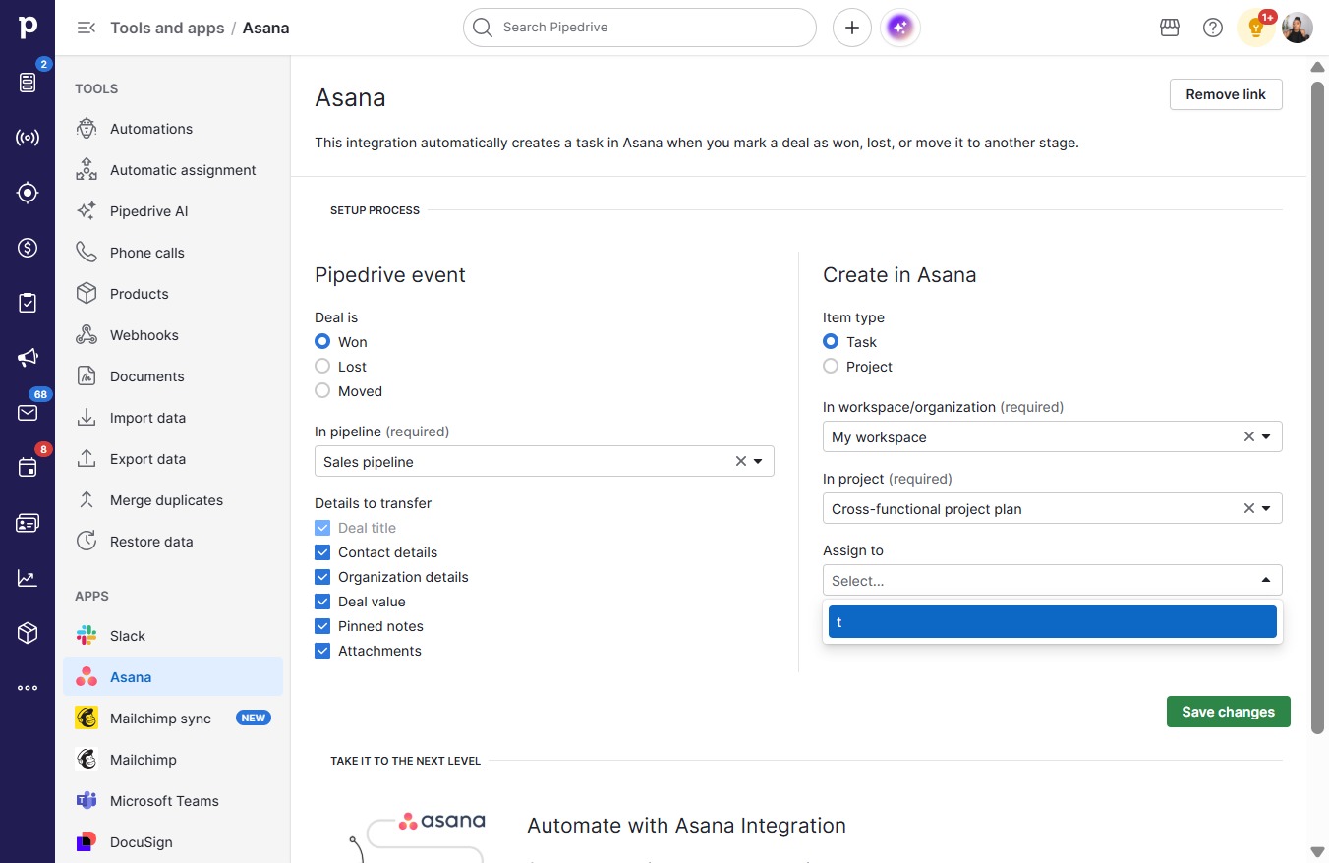Image resolution: width=1329 pixels, height=863 pixels.
Task: Select the Lost deal radio button
Action: click(322, 367)
